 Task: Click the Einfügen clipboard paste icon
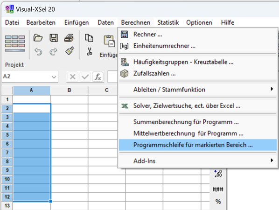pyautogui.click(x=109, y=41)
